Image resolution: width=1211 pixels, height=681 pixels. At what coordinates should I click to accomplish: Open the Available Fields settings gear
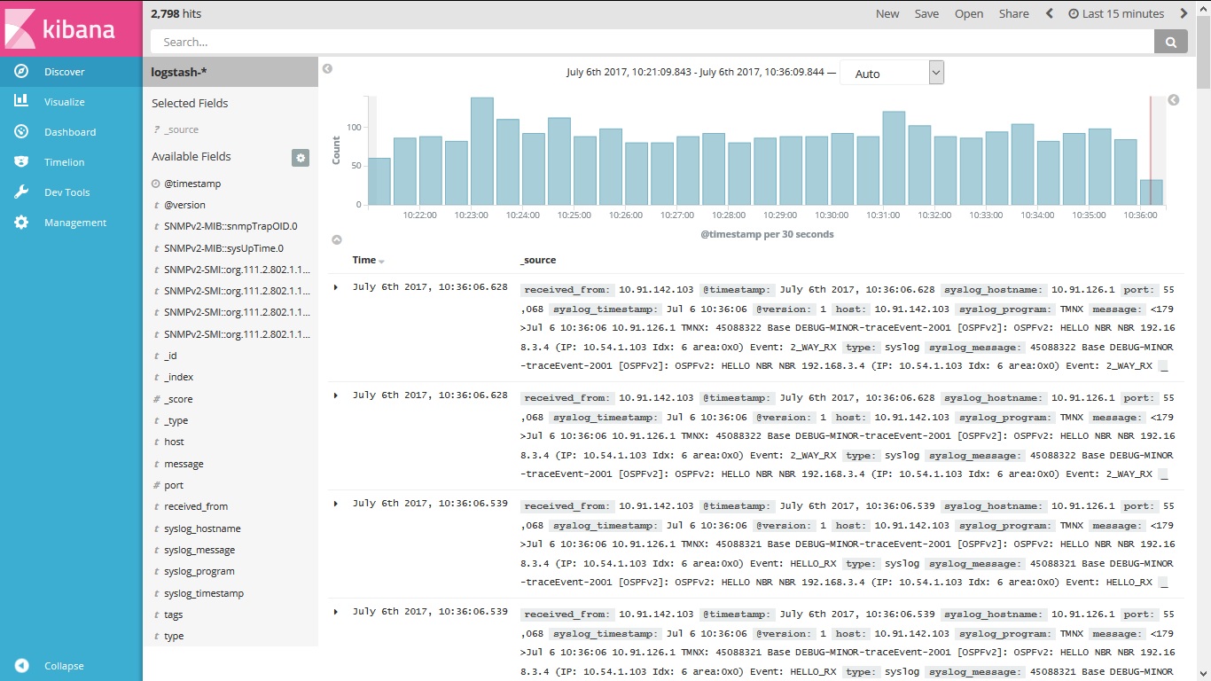pyautogui.click(x=301, y=158)
